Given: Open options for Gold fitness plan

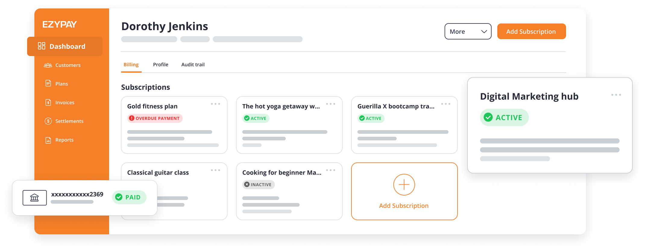Looking at the screenshot, I should point(216,104).
